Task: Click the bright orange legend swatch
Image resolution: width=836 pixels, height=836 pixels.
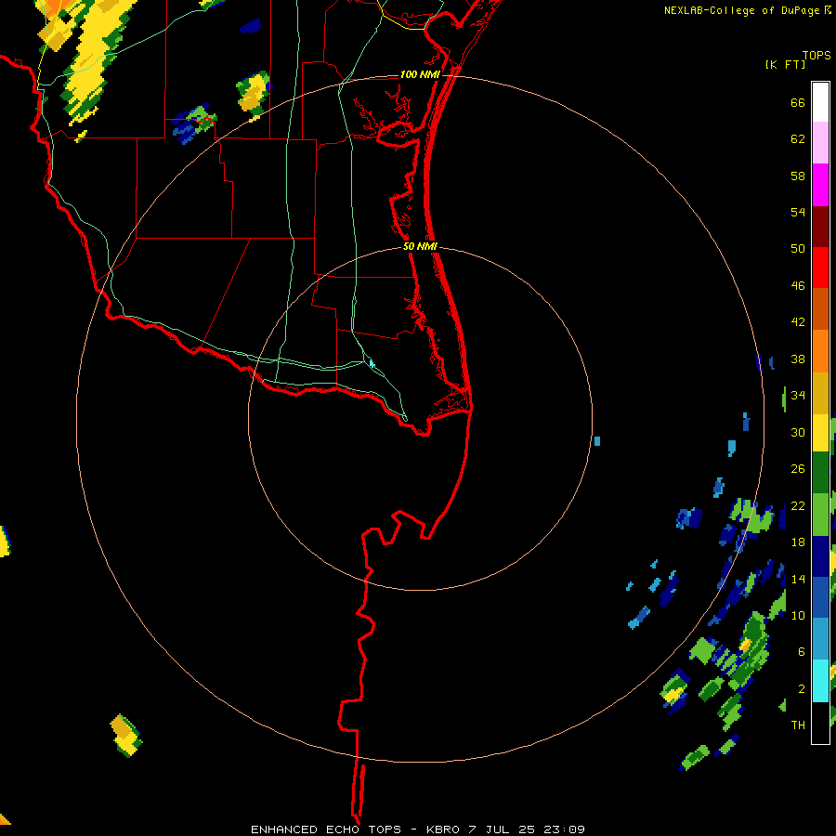Action: click(820, 351)
